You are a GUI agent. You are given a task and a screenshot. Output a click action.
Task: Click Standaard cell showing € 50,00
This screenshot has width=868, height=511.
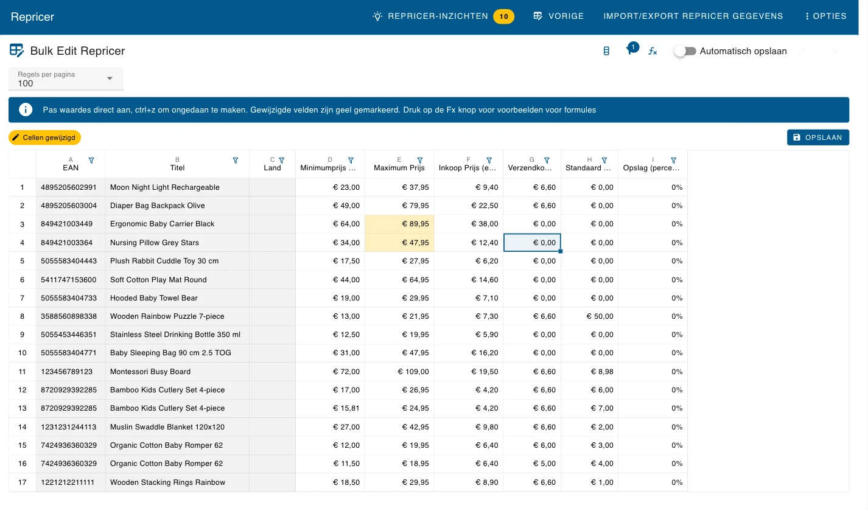589,316
